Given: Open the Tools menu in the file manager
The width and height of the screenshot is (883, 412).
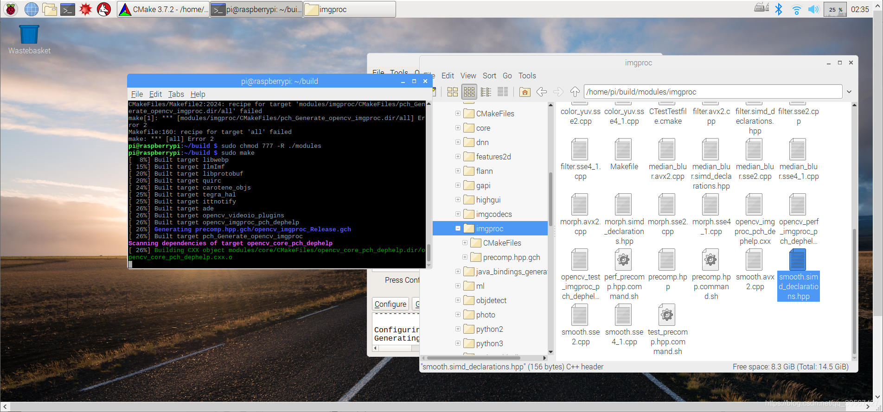Looking at the screenshot, I should click(527, 76).
